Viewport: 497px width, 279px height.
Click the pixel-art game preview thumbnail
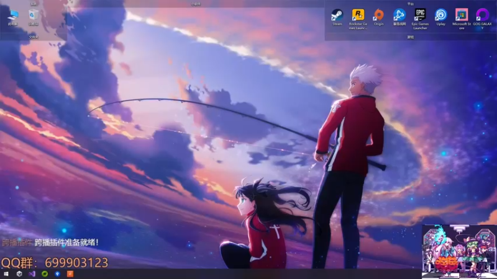[459, 252]
